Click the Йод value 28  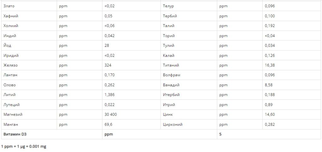pyautogui.click(x=107, y=45)
